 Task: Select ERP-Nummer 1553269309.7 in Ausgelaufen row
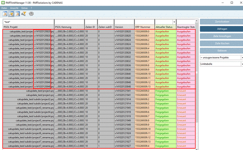[145, 61]
